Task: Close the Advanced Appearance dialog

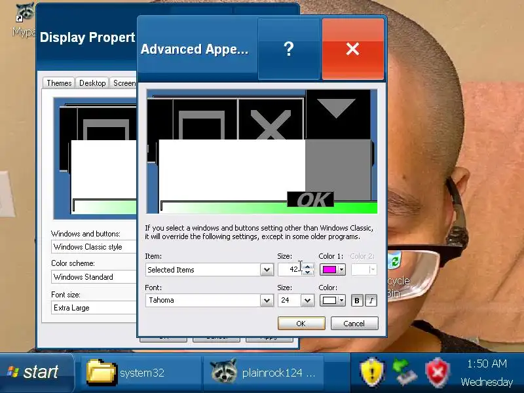Action: pos(353,49)
